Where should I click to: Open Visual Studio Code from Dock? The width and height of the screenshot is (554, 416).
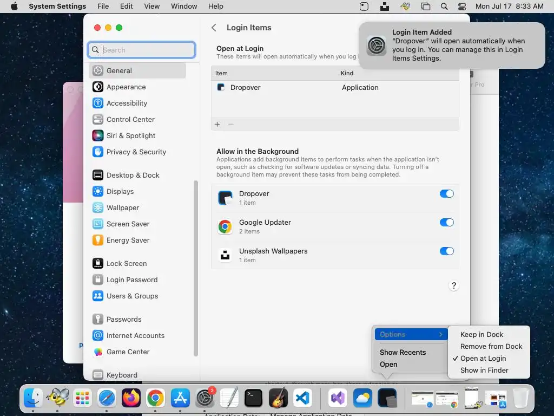[302, 398]
